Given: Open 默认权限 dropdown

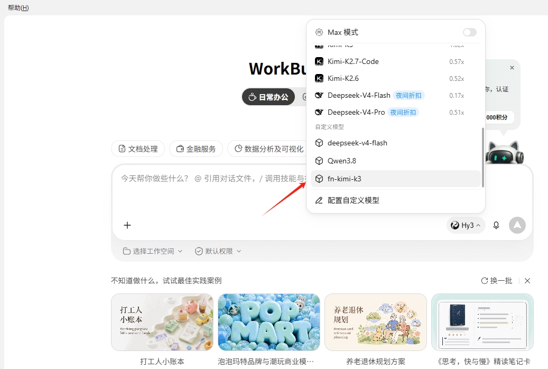Looking at the screenshot, I should 218,251.
